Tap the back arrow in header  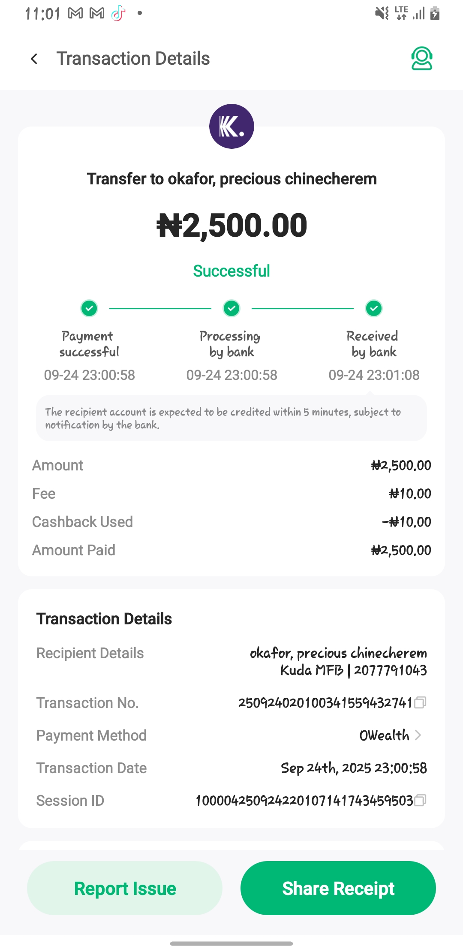point(34,59)
